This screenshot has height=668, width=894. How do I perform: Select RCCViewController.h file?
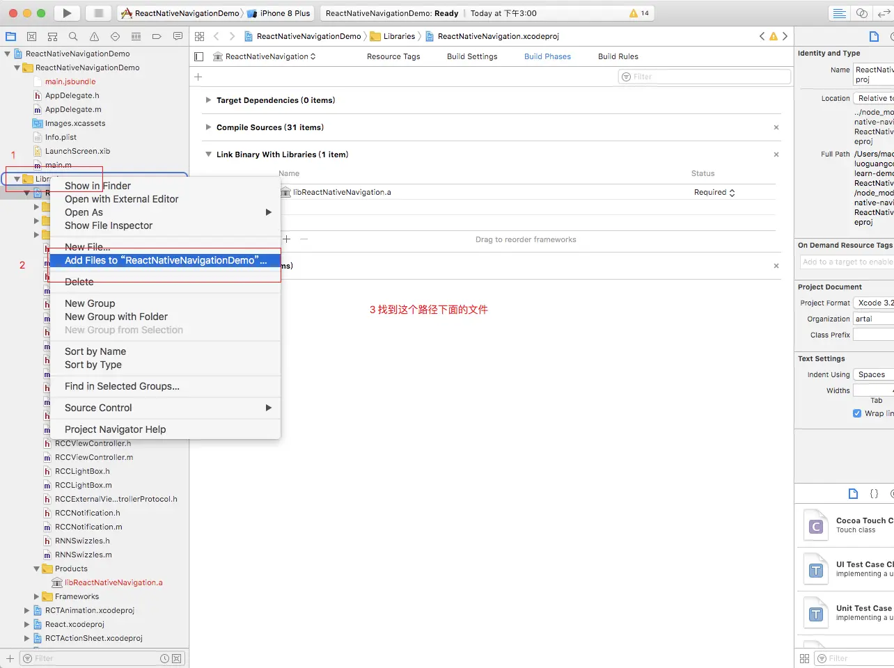point(93,443)
